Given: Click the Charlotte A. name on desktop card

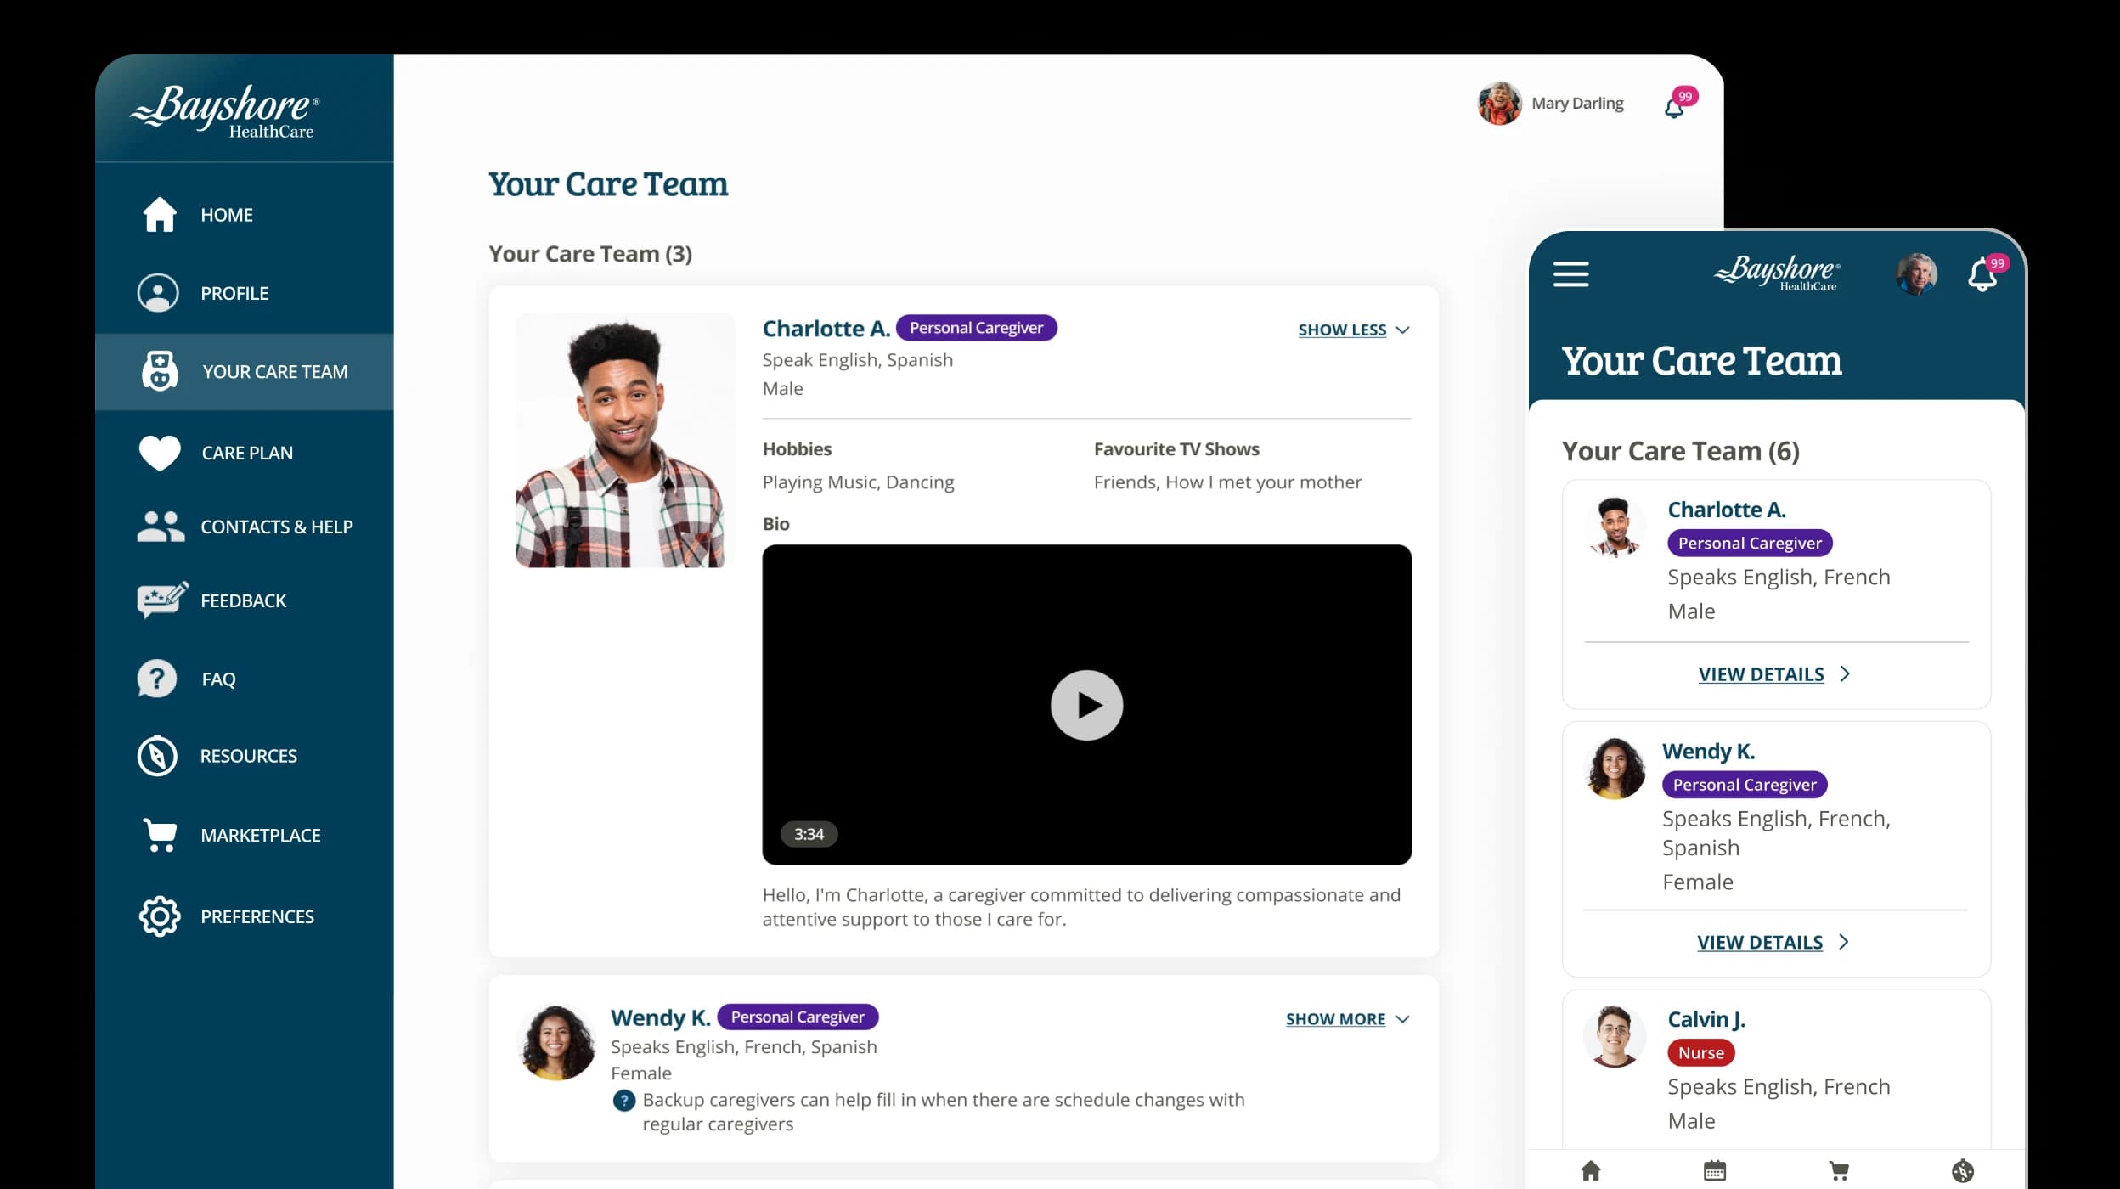Looking at the screenshot, I should tap(826, 328).
